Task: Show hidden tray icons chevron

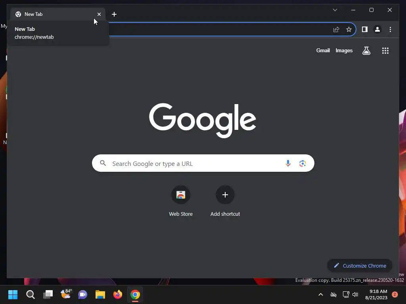Action: pos(320,294)
